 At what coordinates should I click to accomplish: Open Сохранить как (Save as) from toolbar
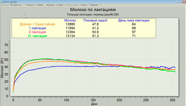pyautogui.click(x=17, y=5)
